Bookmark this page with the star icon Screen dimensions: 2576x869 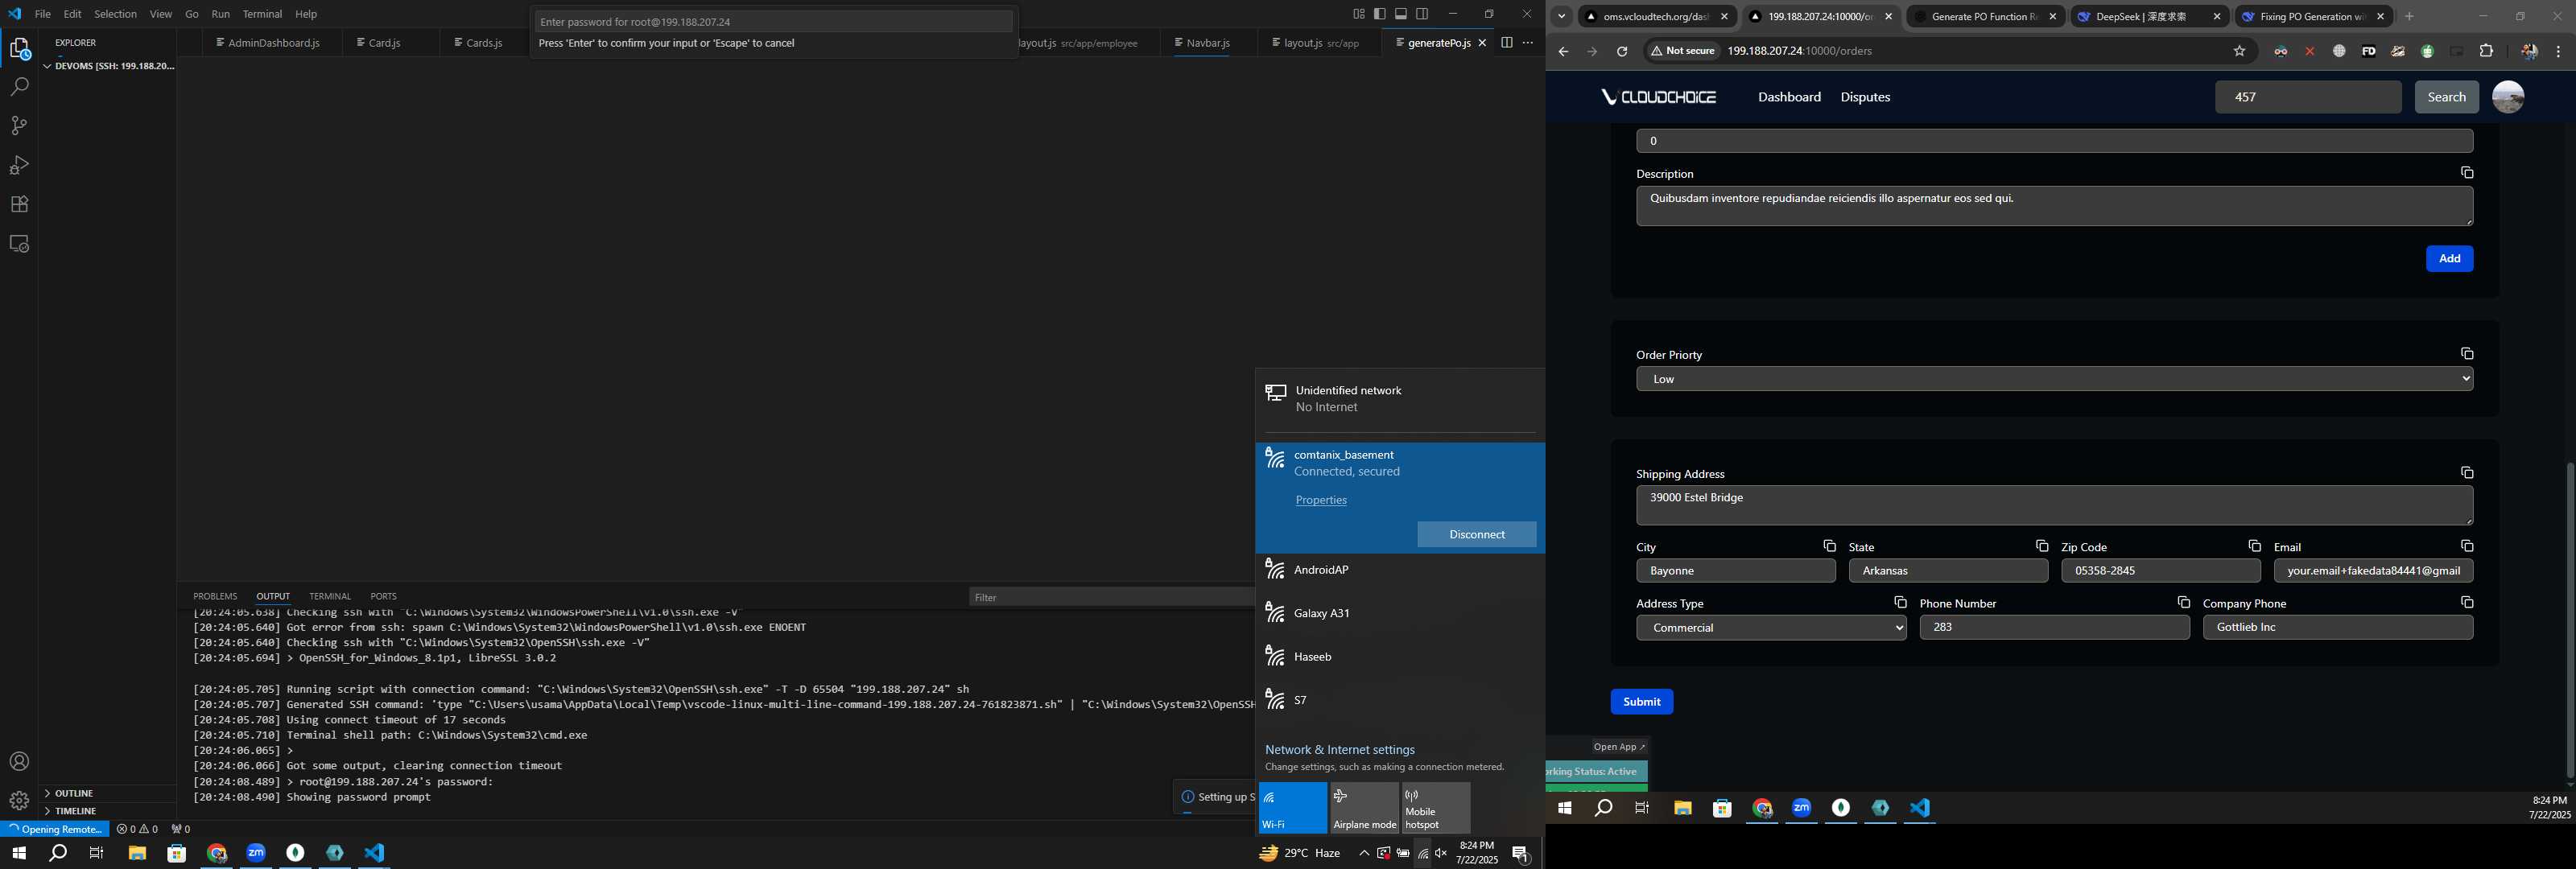2239,52
